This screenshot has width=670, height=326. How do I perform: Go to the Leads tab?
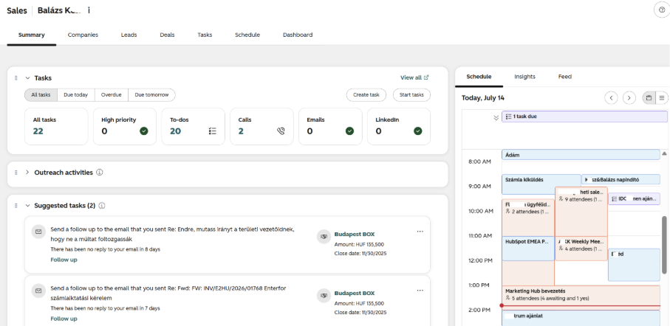click(x=129, y=35)
